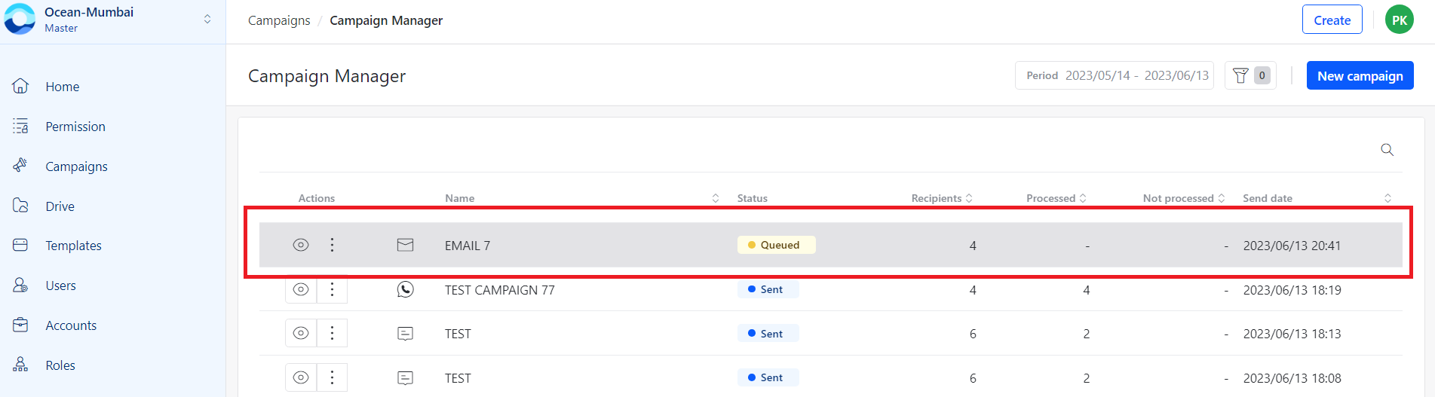Click send date 2023/06/13 20:41

click(1292, 246)
